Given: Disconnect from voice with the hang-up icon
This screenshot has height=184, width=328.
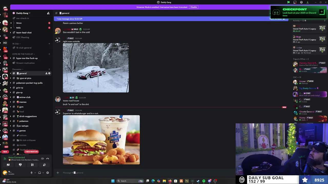Looking at the screenshot, I should (x=48, y=158).
